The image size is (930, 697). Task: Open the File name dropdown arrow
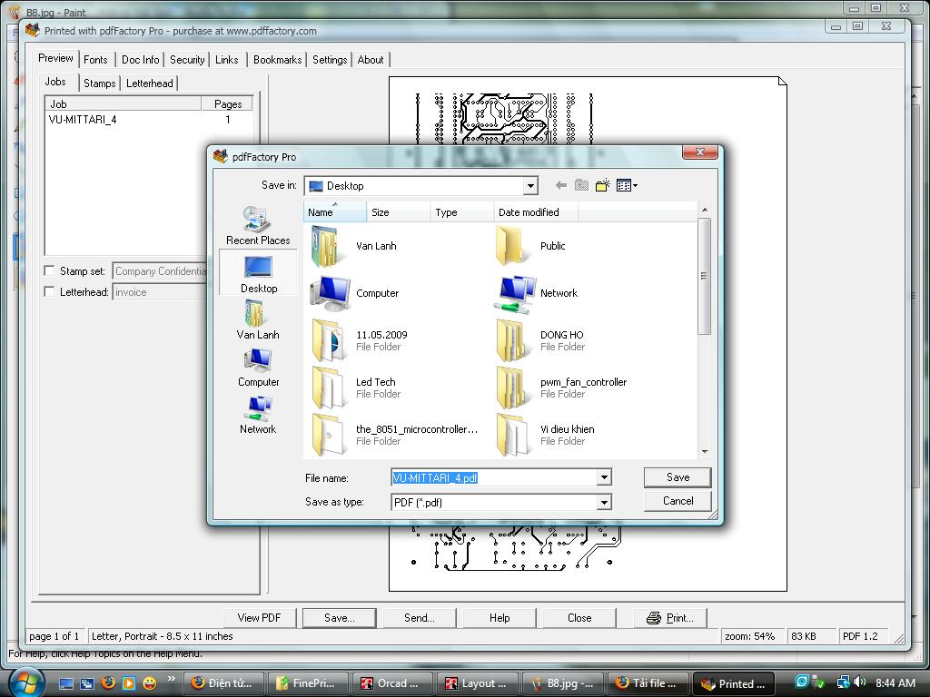(x=604, y=477)
